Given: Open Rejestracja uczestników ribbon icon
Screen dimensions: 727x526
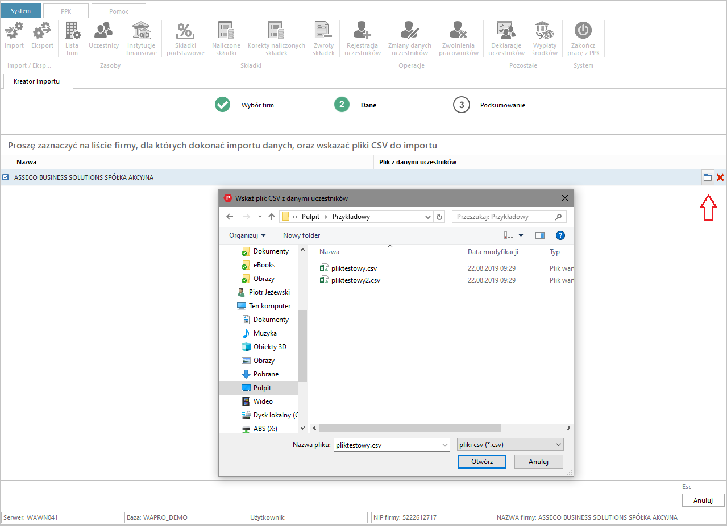Looking at the screenshot, I should click(x=363, y=39).
